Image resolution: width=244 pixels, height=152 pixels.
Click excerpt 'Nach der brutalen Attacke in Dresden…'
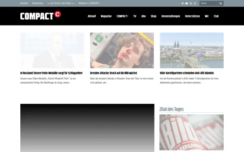(122, 81)
